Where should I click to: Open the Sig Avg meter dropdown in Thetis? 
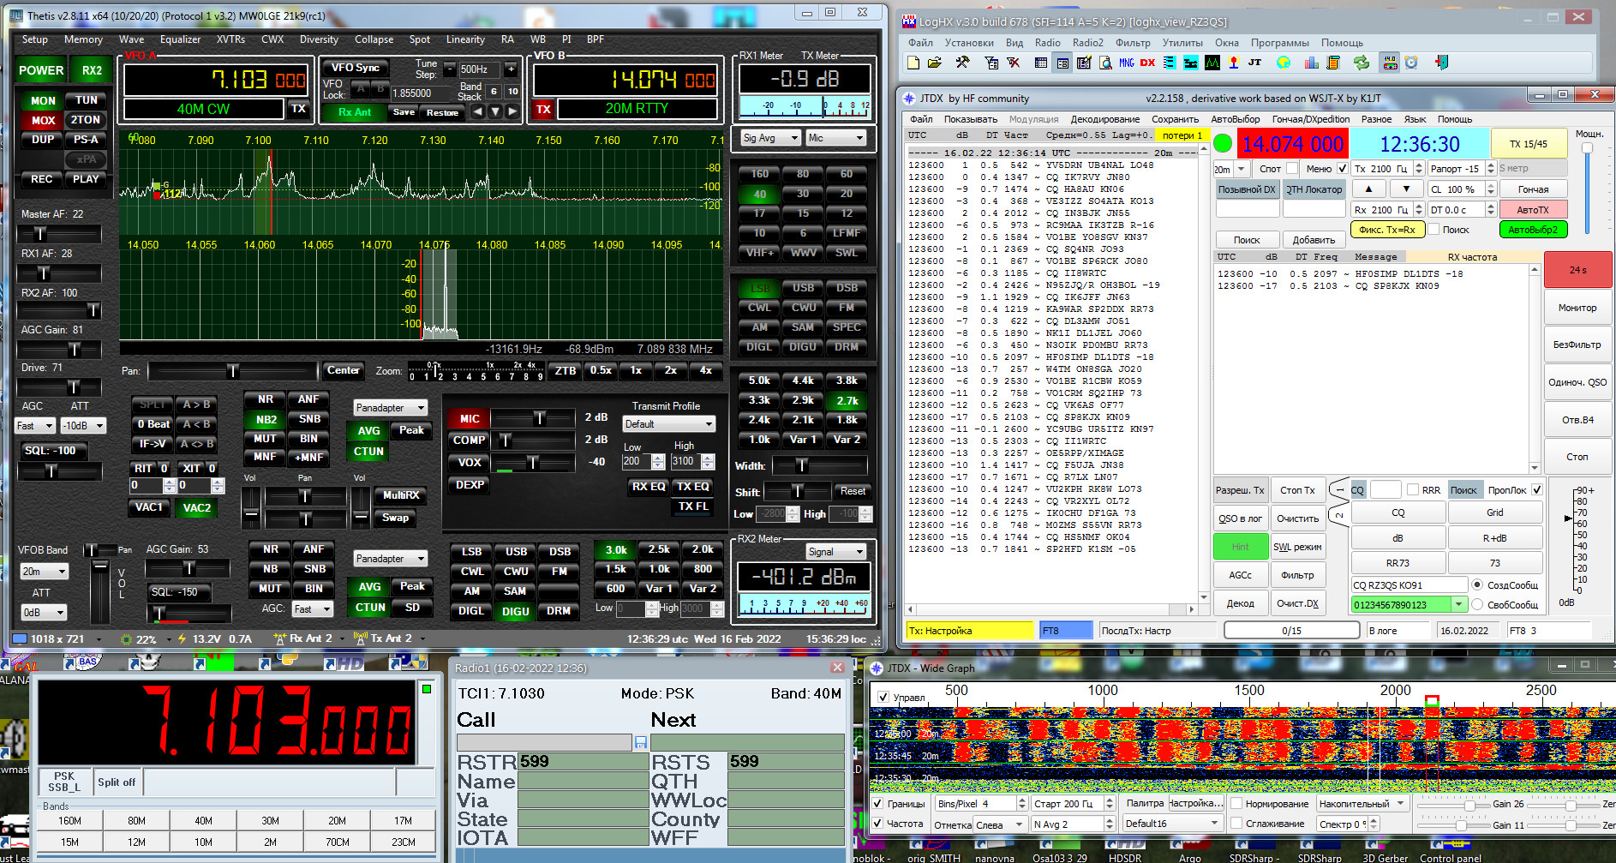coord(770,138)
